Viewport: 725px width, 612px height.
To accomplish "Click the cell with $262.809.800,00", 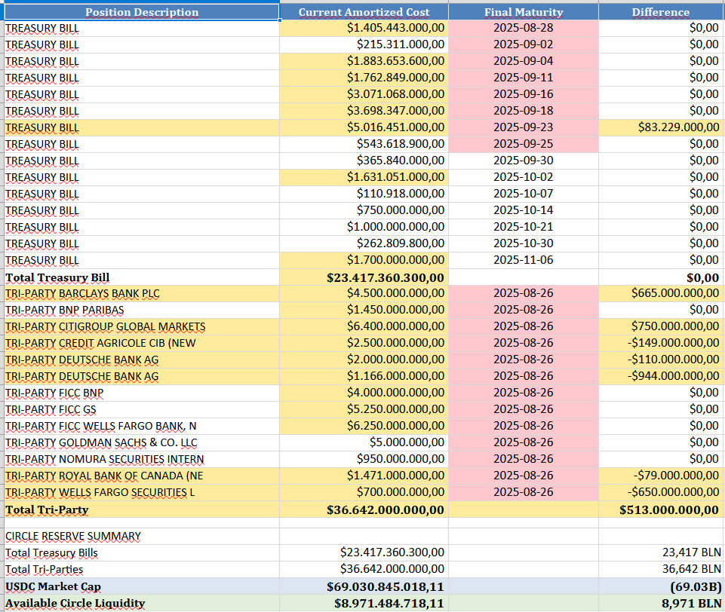I will (364, 244).
